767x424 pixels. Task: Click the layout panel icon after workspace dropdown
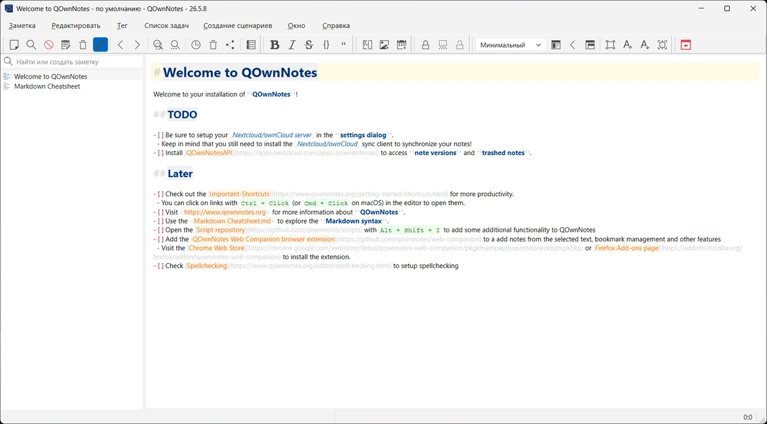(x=556, y=45)
